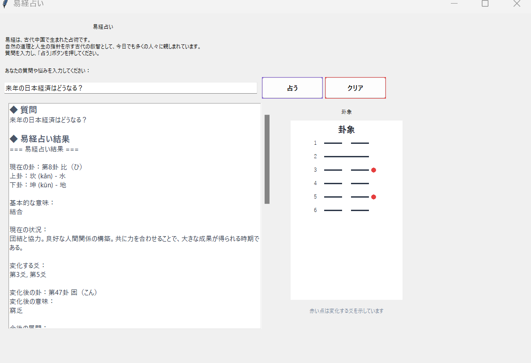Screen dimensions: 531x363
Task: Maximize the 易経占い window
Action: tap(485, 4)
